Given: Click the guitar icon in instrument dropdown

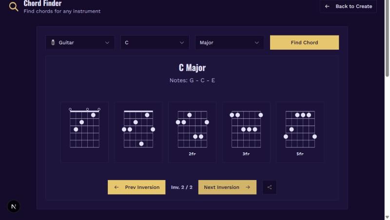Looking at the screenshot, I should point(53,42).
